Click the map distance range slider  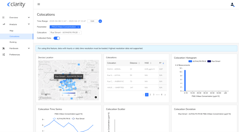[69, 93]
